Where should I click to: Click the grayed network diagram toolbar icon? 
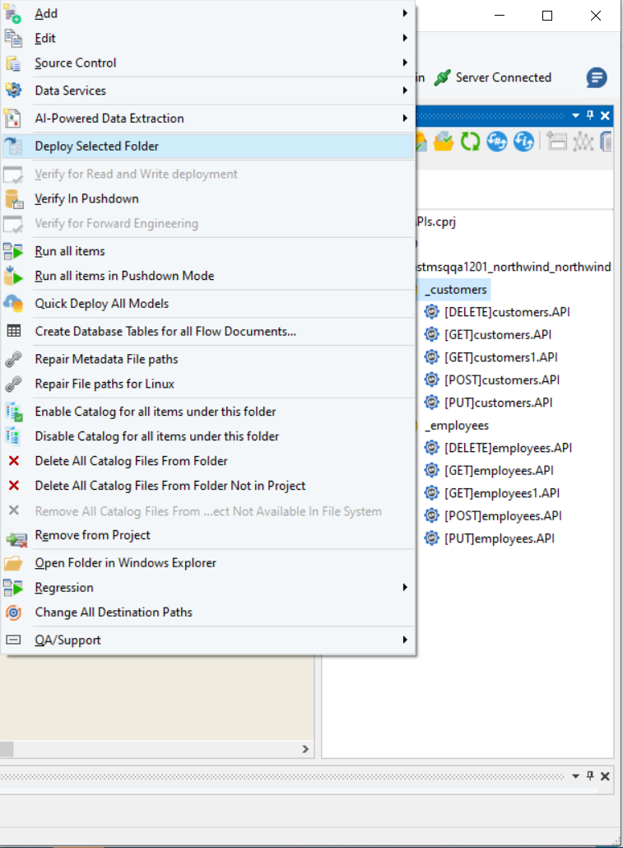(x=583, y=142)
